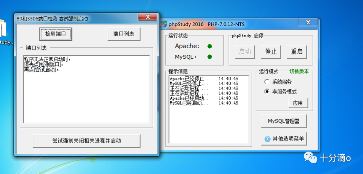Click inside the 端口列表 text area
This screenshot has height=174, width=363.
[86, 89]
